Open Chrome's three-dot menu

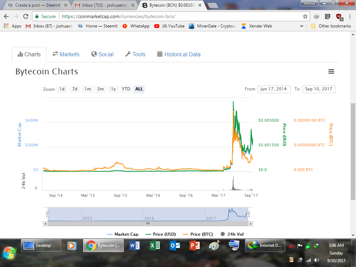(350, 16)
